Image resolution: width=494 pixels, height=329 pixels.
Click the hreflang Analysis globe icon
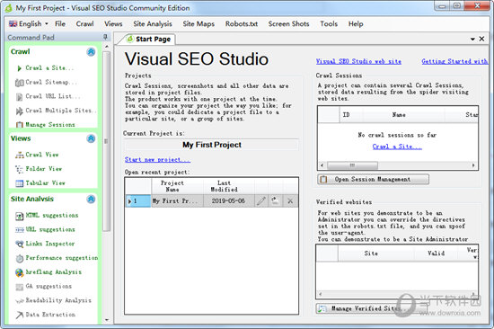point(20,272)
